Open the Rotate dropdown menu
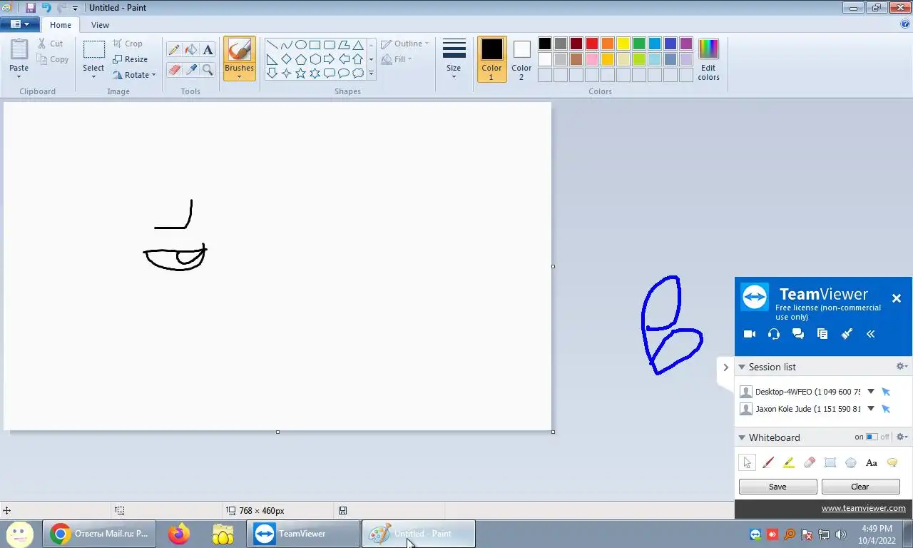 (x=134, y=75)
